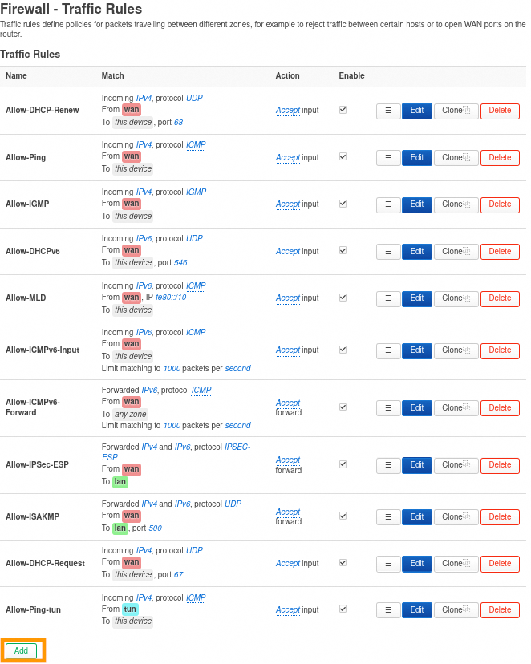Click the reorder handle for Allow-DHCPv6 rule

point(388,252)
